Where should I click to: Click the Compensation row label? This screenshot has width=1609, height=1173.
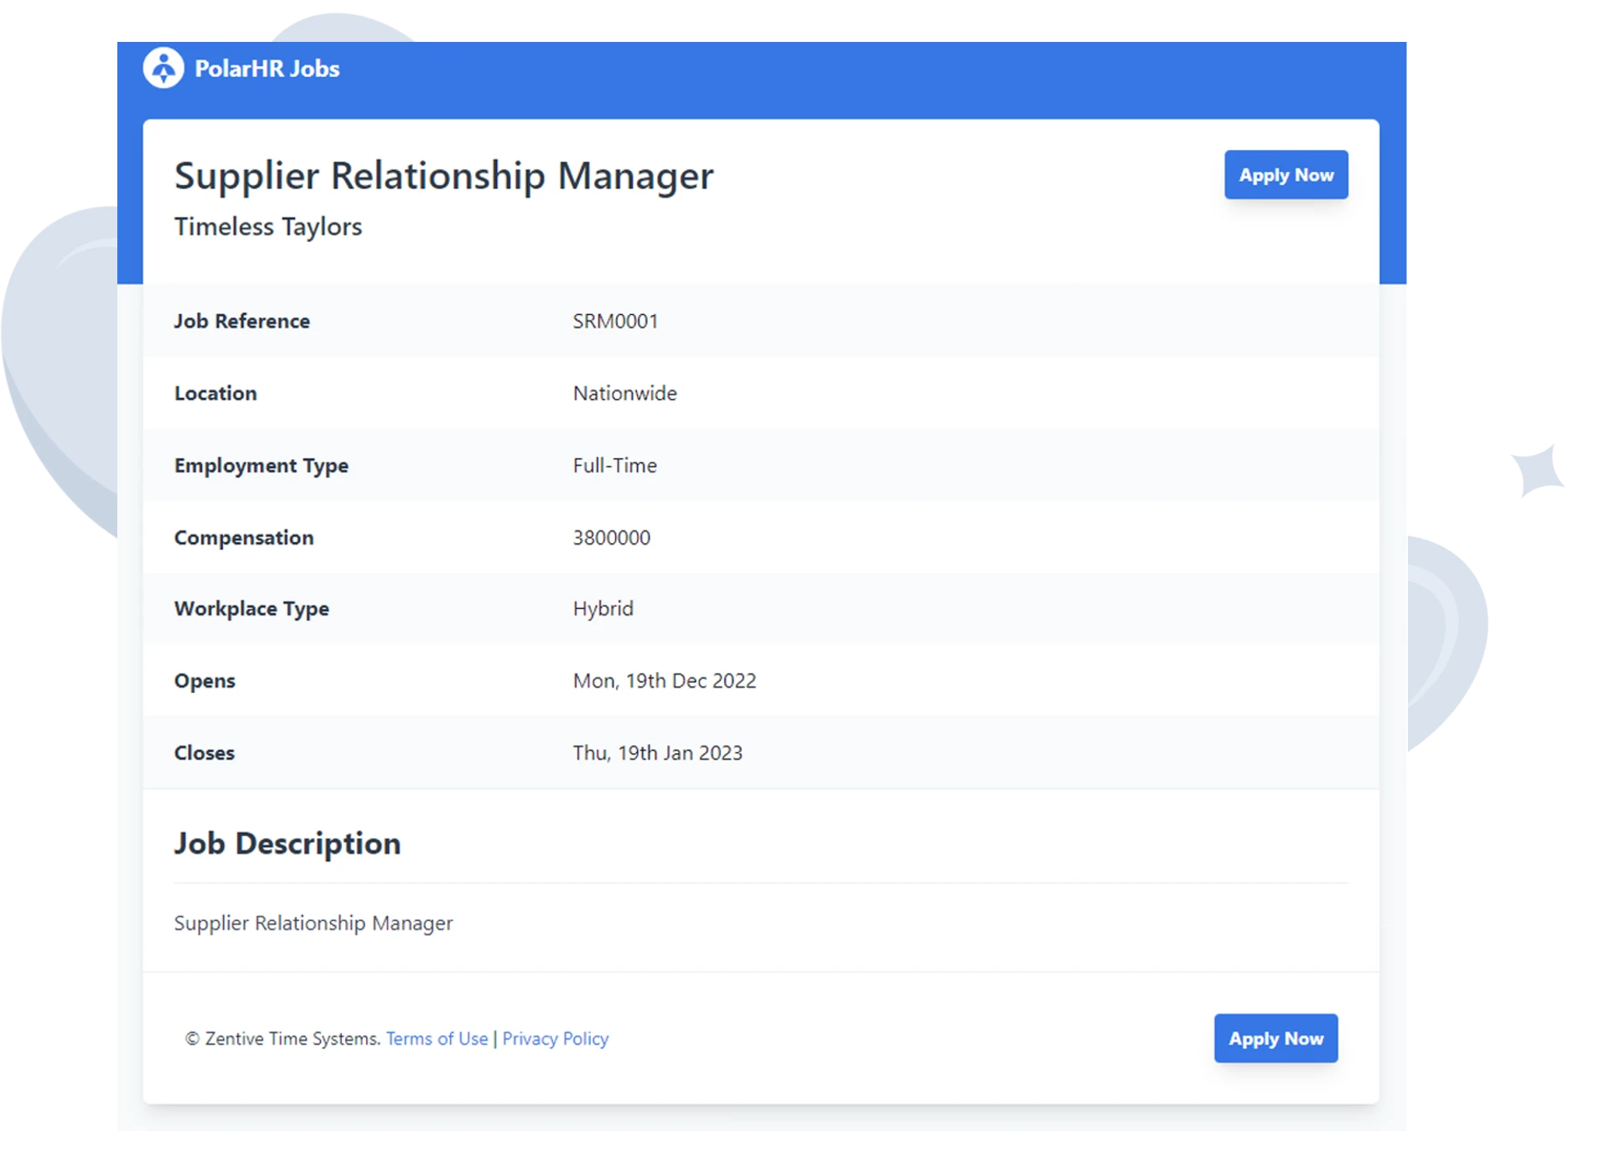tap(244, 537)
